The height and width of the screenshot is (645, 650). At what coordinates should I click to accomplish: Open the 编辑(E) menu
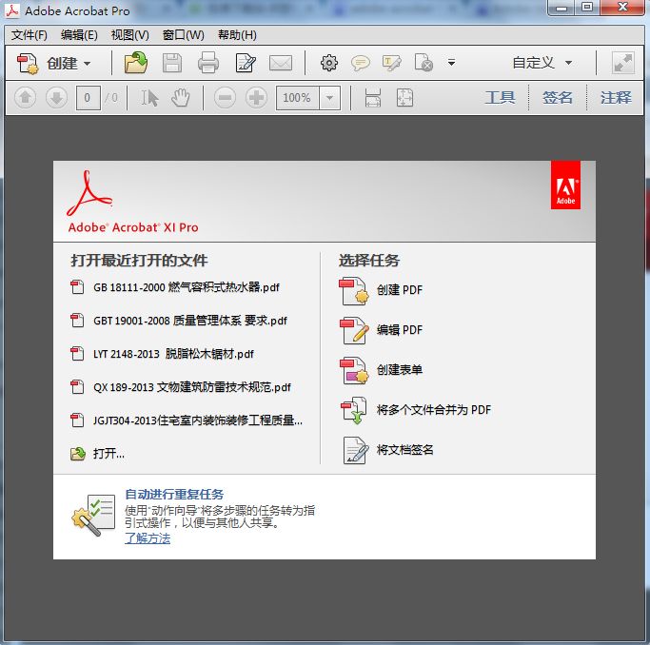point(79,35)
